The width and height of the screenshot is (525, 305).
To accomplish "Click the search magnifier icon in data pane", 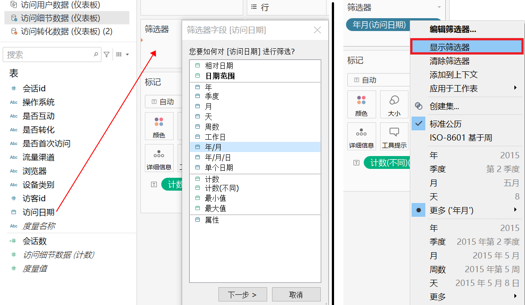I will (x=96, y=54).
